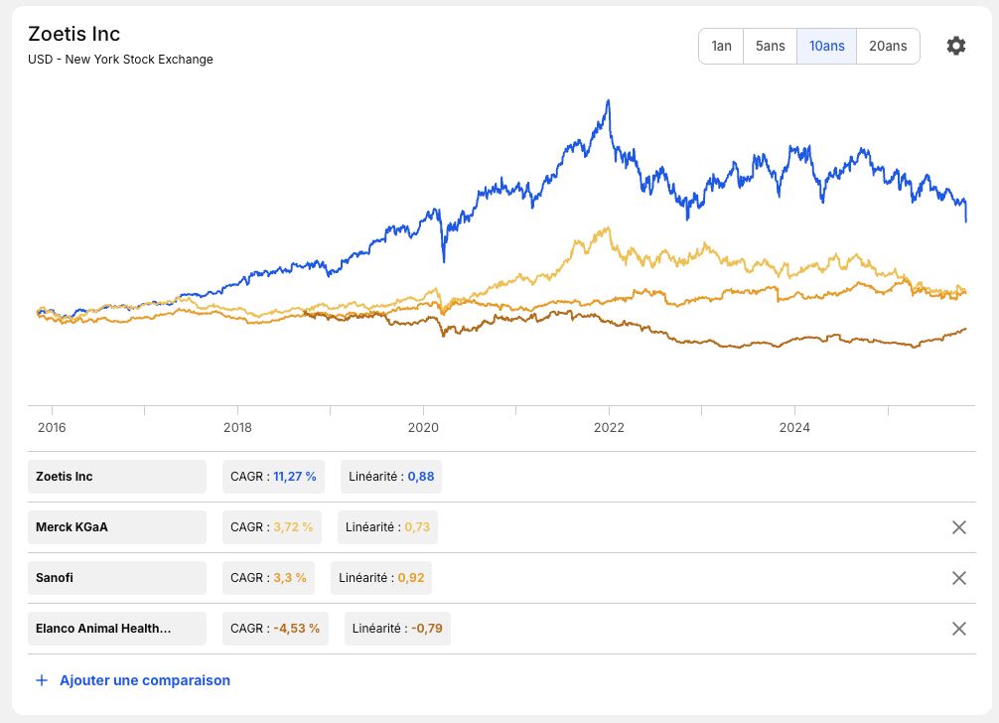Switch chart range to 5ans

tap(771, 46)
